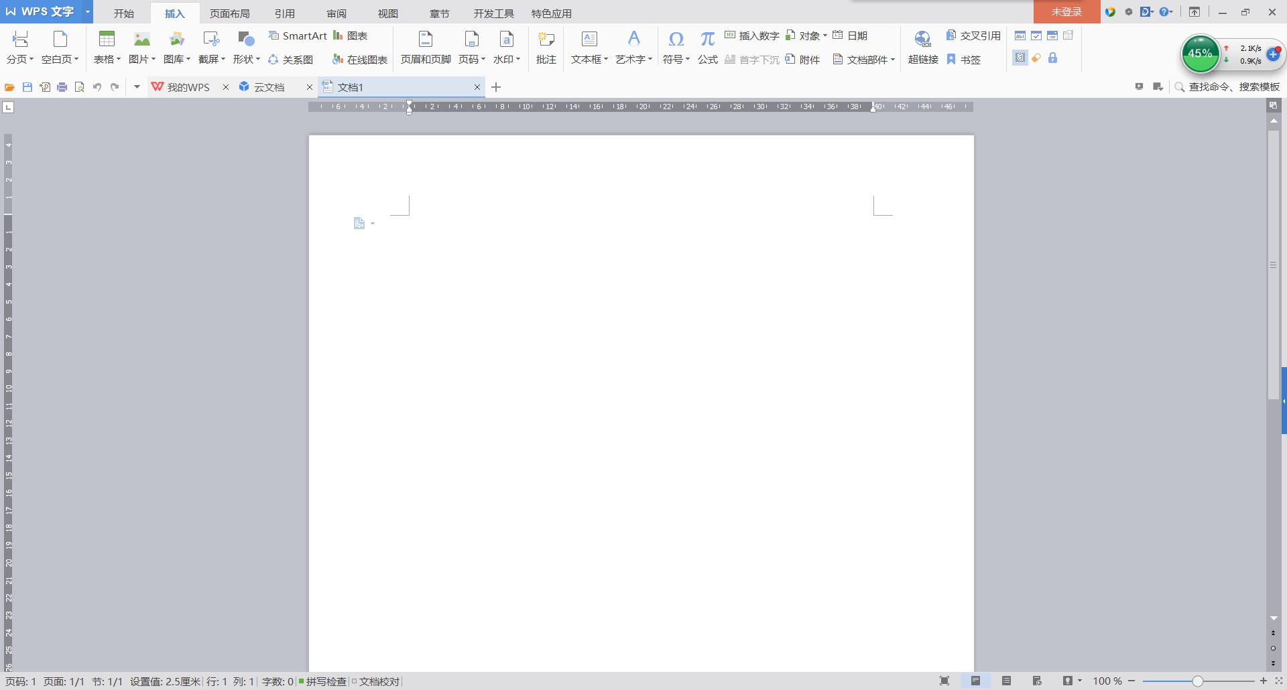Open a file with the folder icon

tap(9, 87)
